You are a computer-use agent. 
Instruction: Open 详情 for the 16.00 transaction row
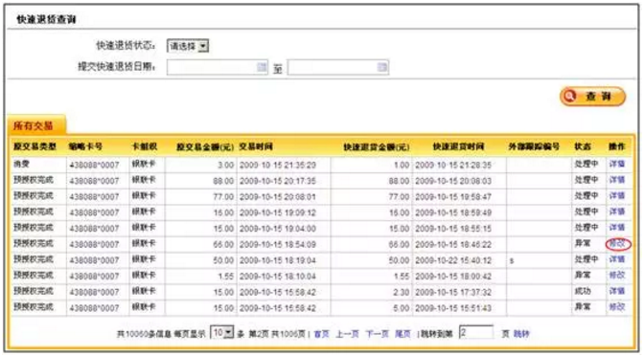[x=616, y=212]
